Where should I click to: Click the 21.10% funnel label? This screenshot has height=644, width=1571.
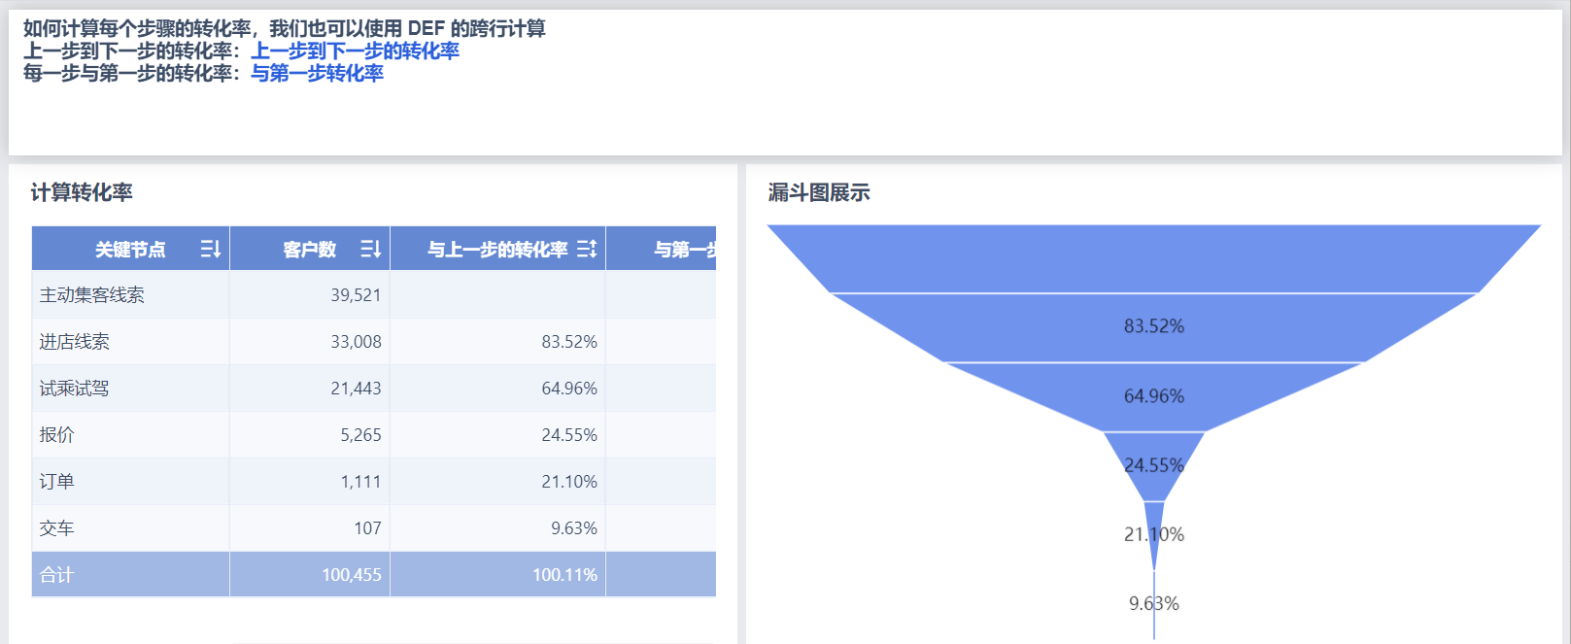point(1154,534)
